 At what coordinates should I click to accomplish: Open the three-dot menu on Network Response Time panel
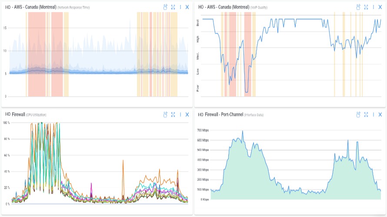(x=180, y=7)
